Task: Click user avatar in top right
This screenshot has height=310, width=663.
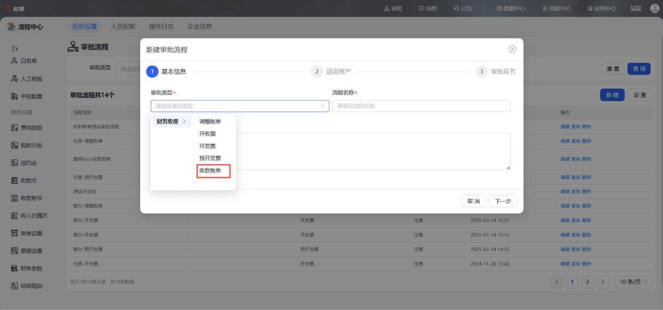Action: pyautogui.click(x=655, y=8)
